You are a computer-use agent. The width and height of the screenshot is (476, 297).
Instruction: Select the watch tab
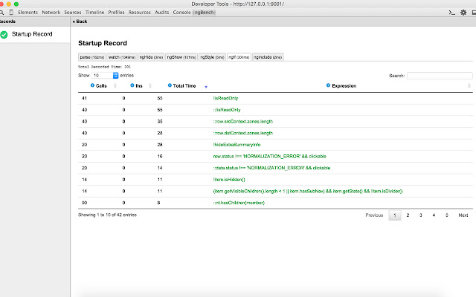click(x=122, y=57)
